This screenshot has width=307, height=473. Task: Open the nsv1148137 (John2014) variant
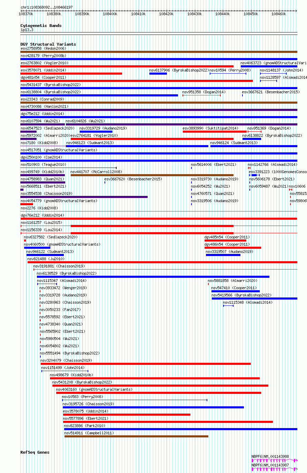coord(281,70)
